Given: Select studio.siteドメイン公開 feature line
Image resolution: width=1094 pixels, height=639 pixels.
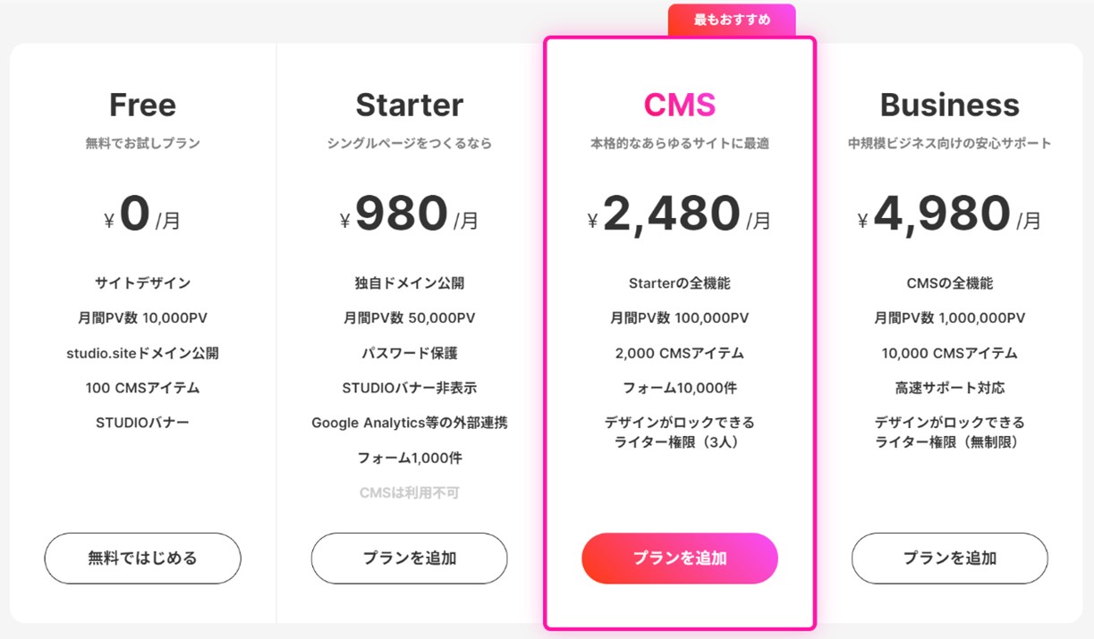Looking at the screenshot, I should tap(142, 353).
